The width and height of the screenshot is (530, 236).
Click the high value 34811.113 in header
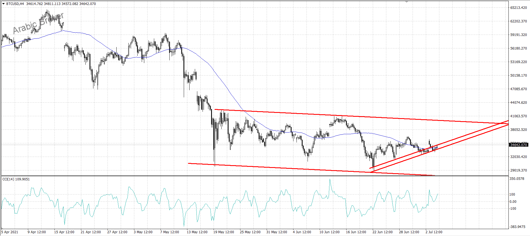[x=52, y=4]
